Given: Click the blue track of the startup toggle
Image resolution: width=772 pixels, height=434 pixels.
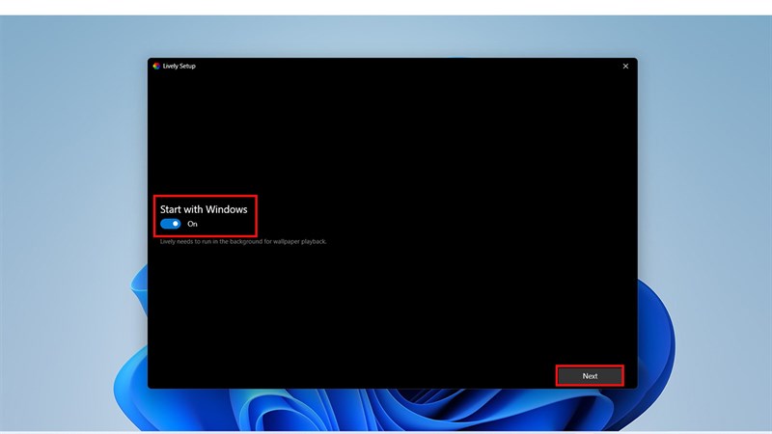Looking at the screenshot, I should (166, 224).
